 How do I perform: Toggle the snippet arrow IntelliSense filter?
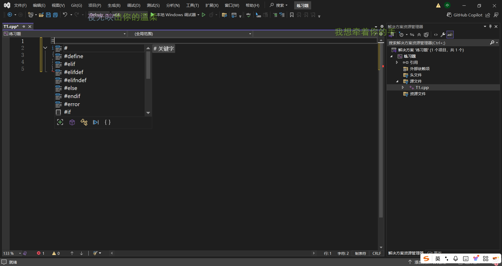click(x=96, y=122)
